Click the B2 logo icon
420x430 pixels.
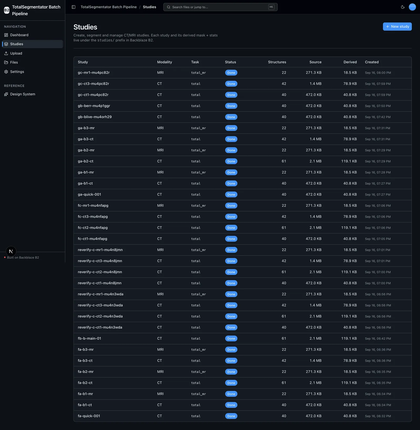click(x=7, y=10)
